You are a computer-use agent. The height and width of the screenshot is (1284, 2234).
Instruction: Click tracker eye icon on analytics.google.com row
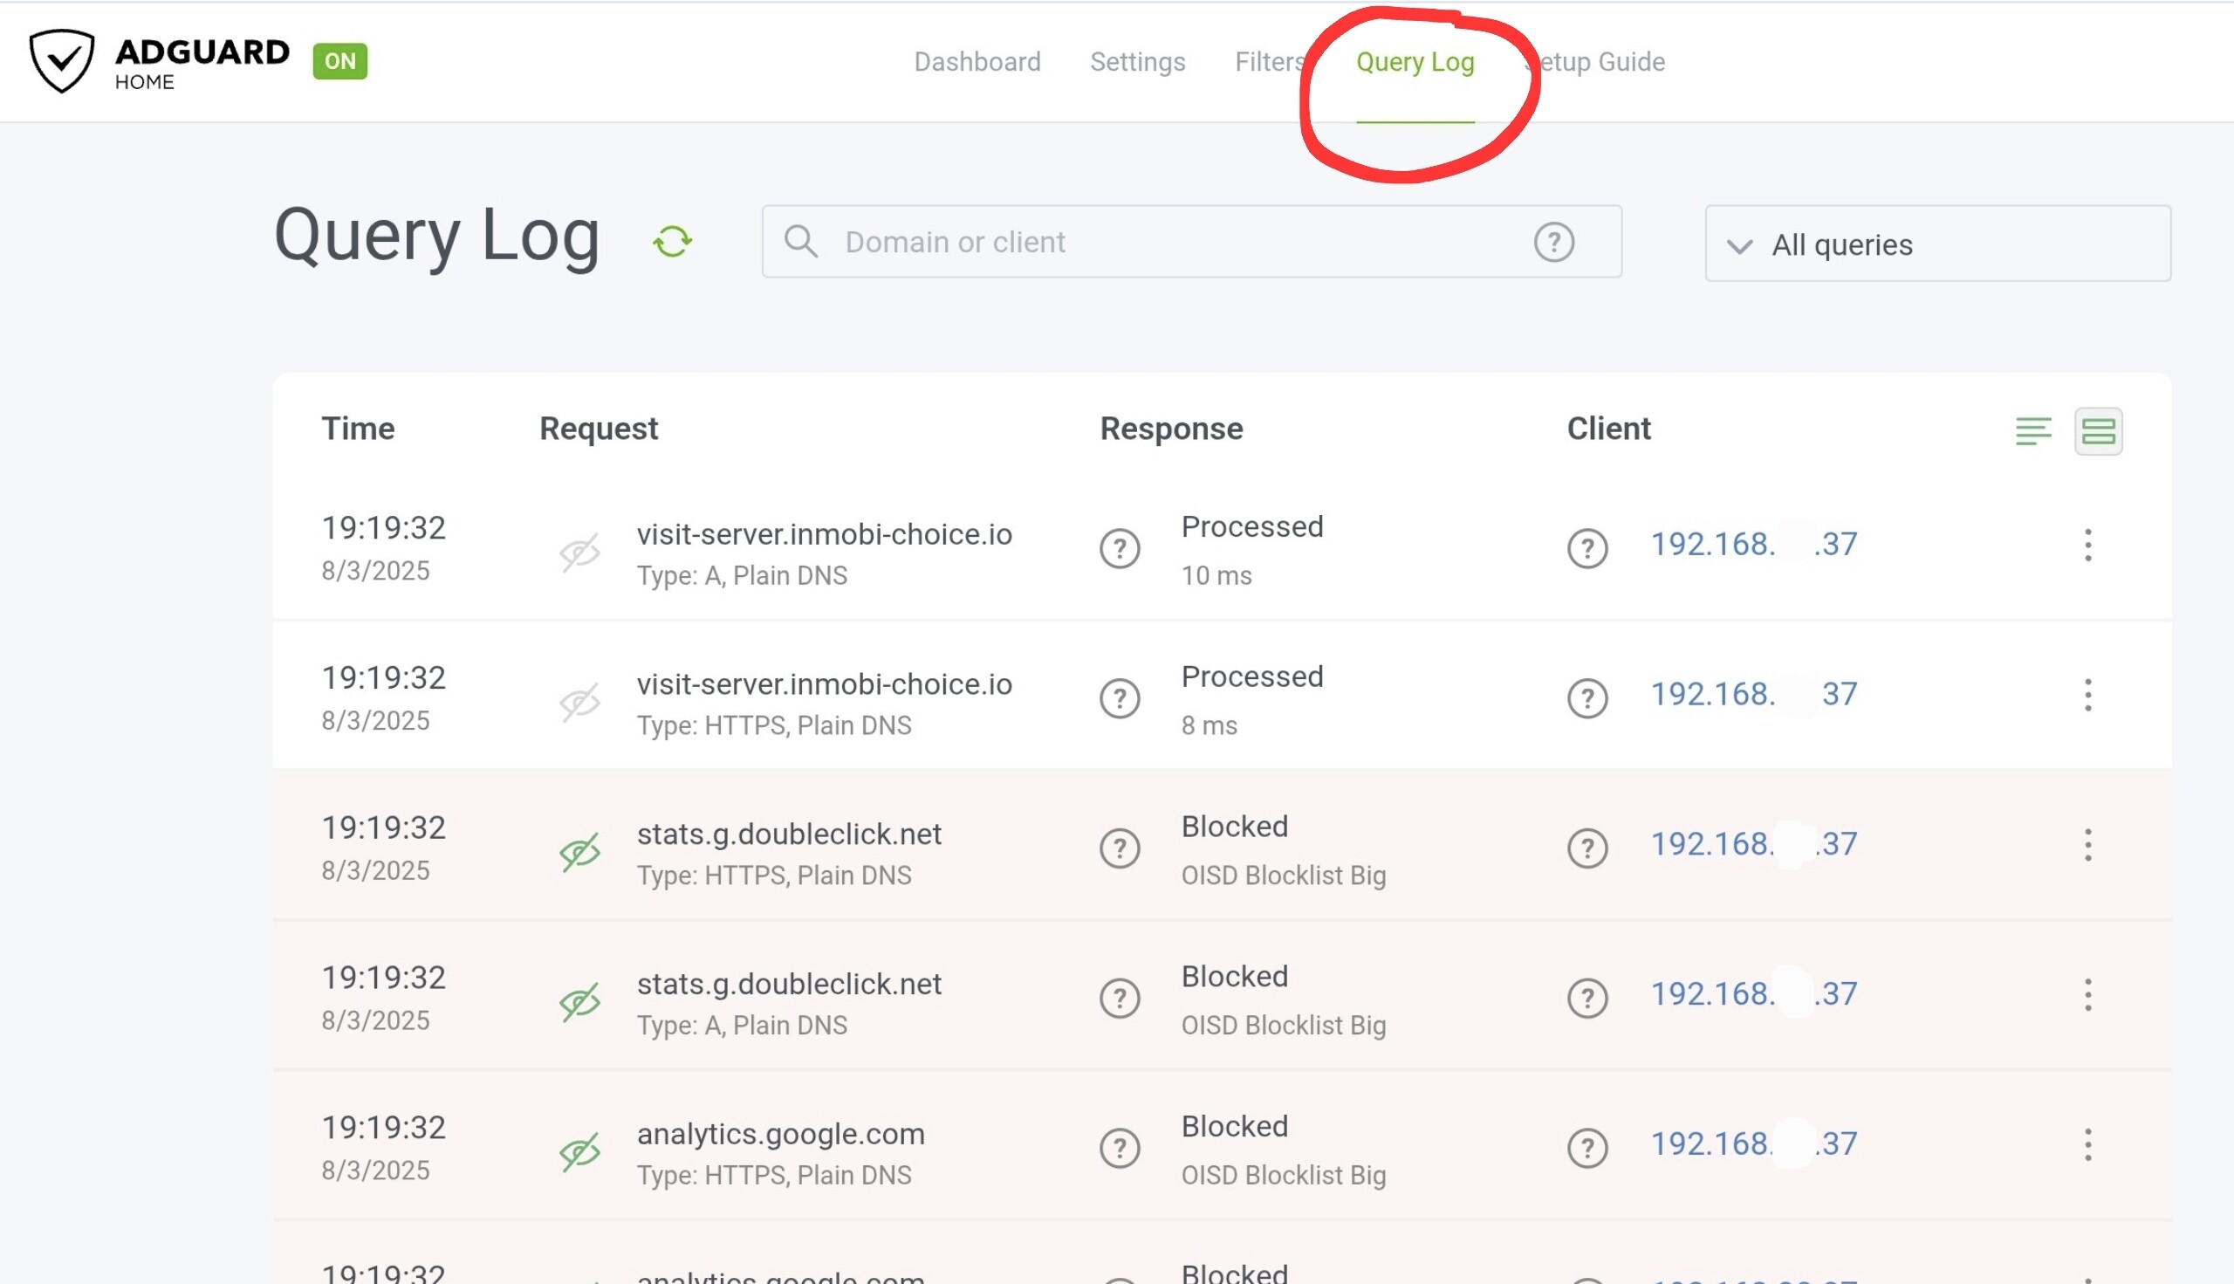(x=579, y=1152)
